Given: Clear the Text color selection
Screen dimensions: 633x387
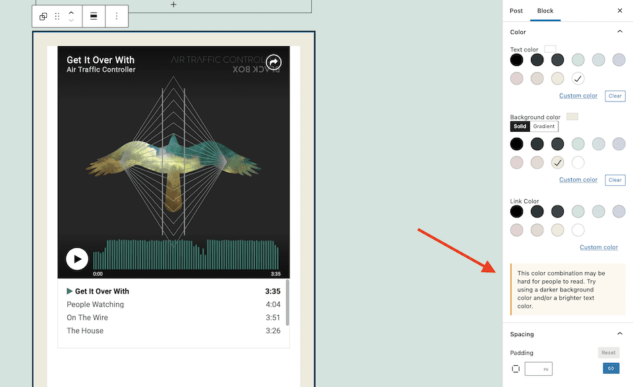Looking at the screenshot, I should pos(615,96).
